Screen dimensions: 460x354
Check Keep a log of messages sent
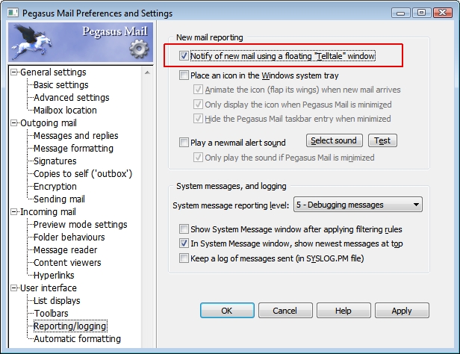tap(184, 258)
